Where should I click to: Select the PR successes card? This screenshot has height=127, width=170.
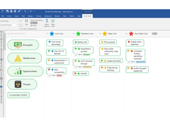pyautogui.click(x=108, y=42)
